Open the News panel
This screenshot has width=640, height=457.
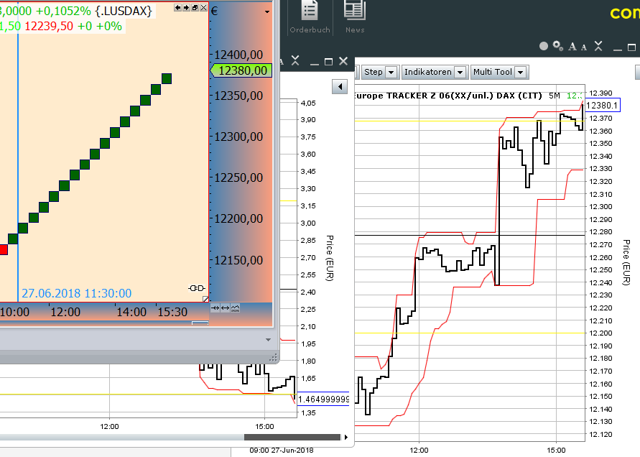tap(354, 18)
